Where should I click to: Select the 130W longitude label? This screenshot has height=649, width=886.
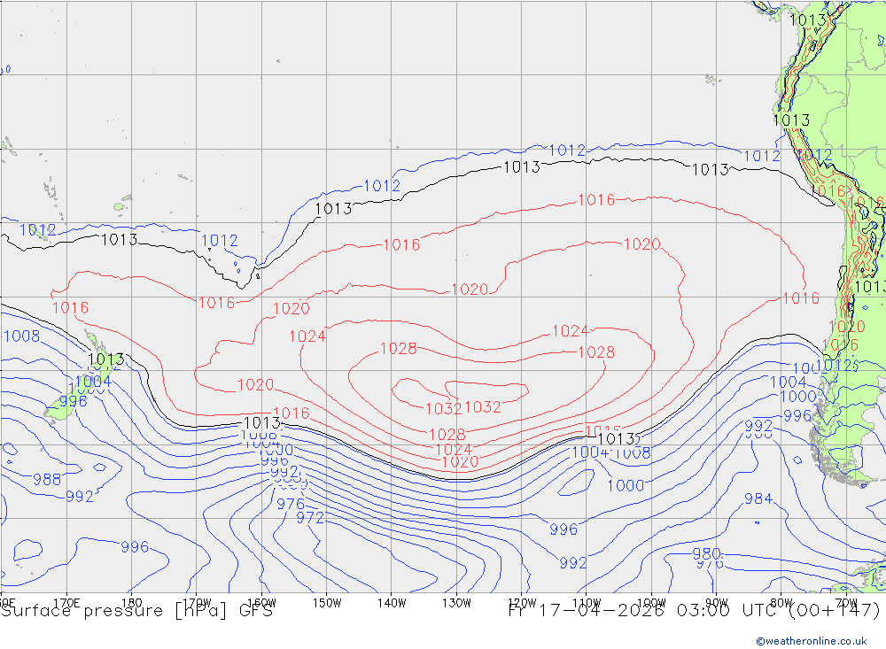click(456, 603)
